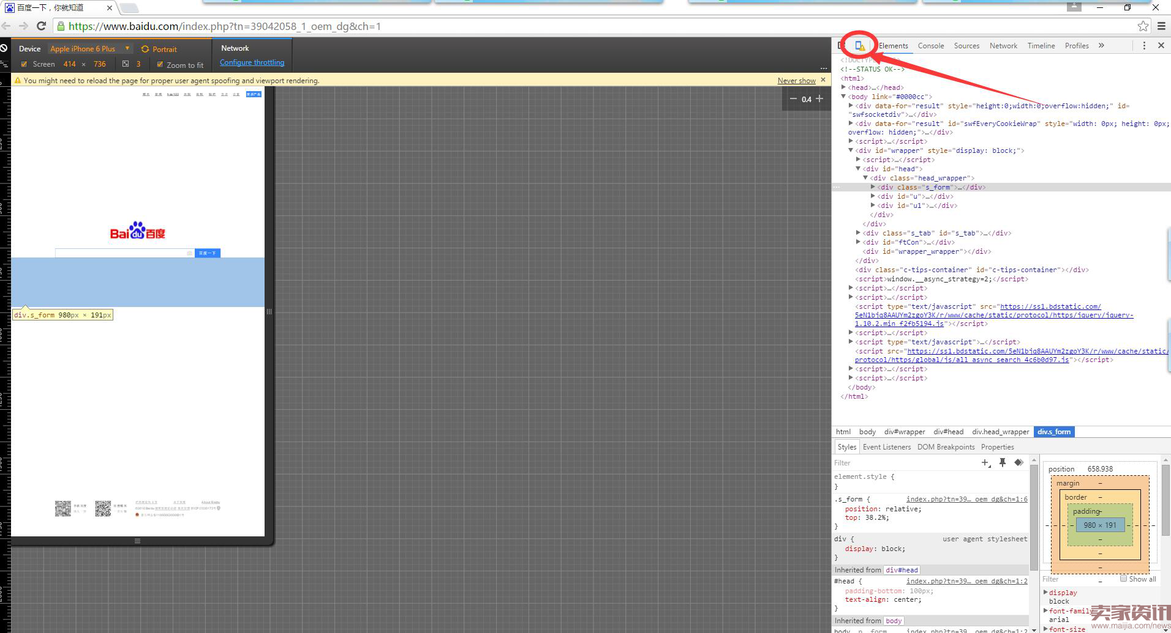The image size is (1171, 633).
Task: Click the computed styles Filter input
Action: coord(1080,579)
